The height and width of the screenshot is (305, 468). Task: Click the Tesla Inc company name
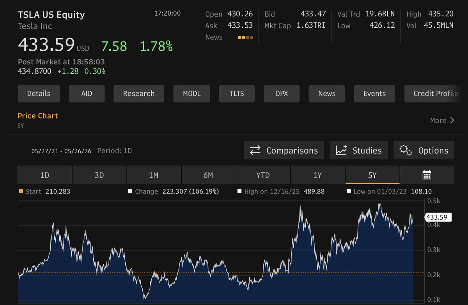[x=35, y=26]
